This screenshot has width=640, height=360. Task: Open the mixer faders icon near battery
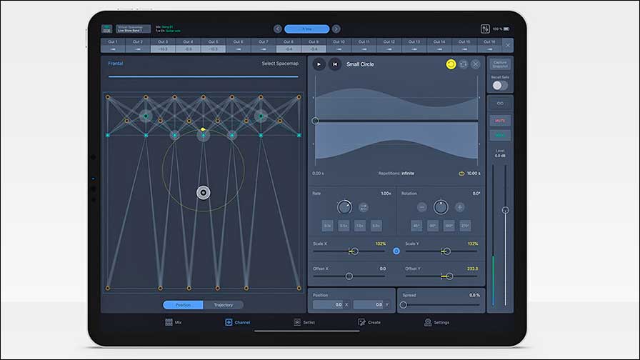(485, 29)
